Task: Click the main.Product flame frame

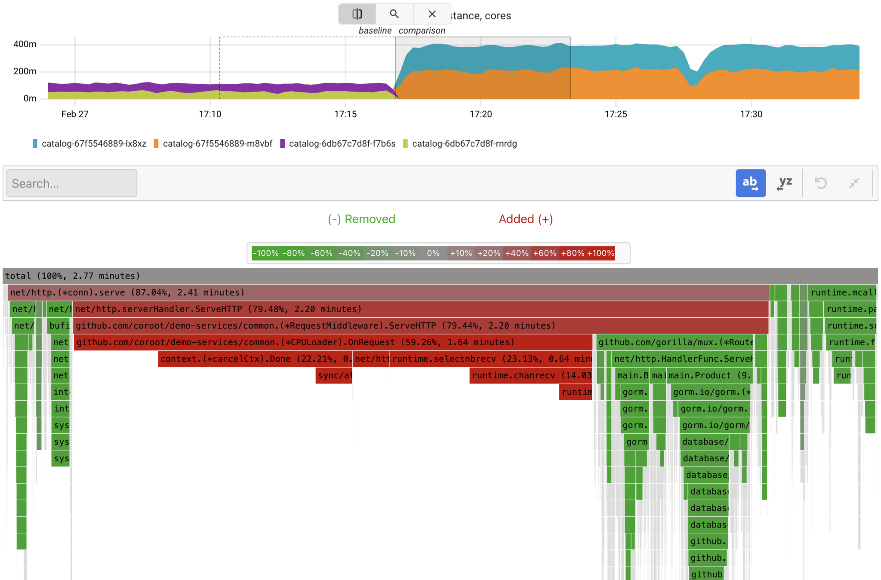Action: (710, 376)
